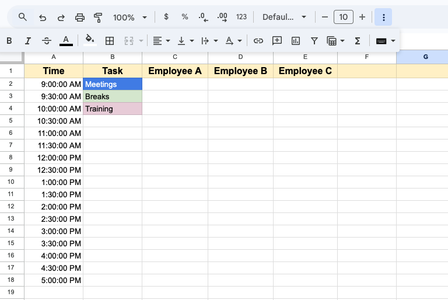Viewport: 448px width, 300px height.
Task: Toggle bold formatting
Action: click(9, 41)
